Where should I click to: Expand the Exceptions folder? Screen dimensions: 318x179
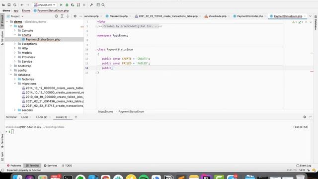click(x=15, y=44)
